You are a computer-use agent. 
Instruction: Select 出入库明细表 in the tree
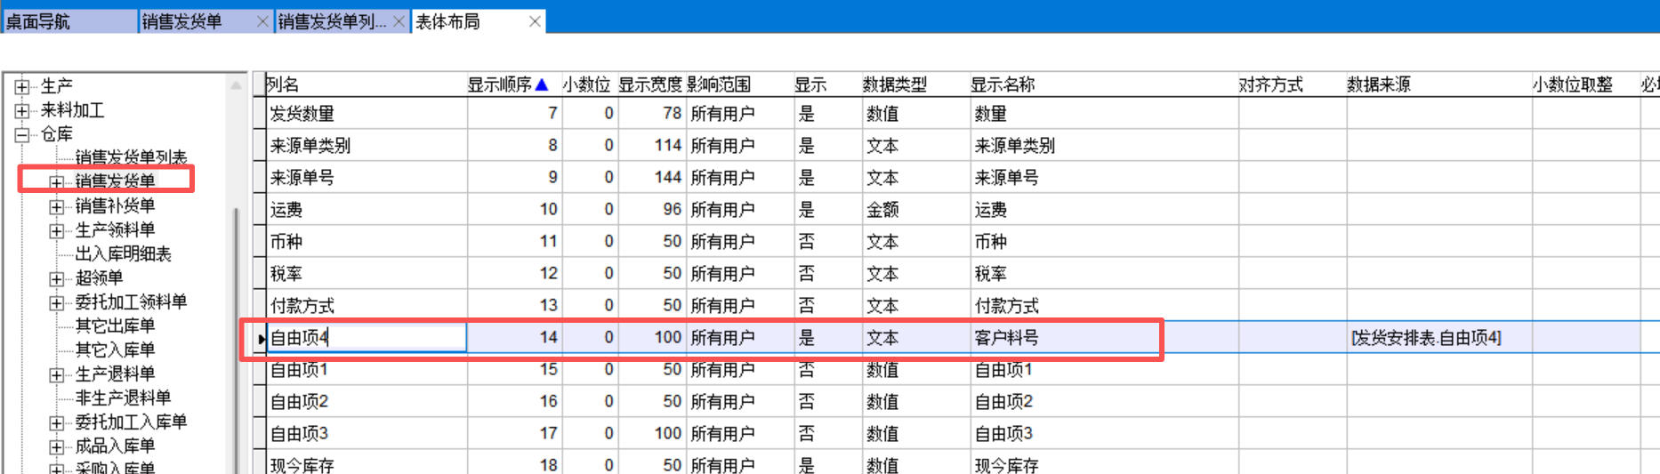click(123, 254)
